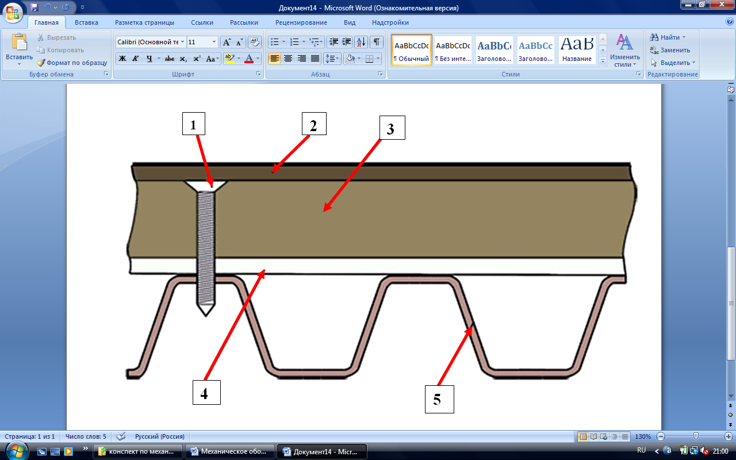Apply strikethrough with the abc icon
Viewport: 736px width, 460px height.
pyautogui.click(x=170, y=59)
